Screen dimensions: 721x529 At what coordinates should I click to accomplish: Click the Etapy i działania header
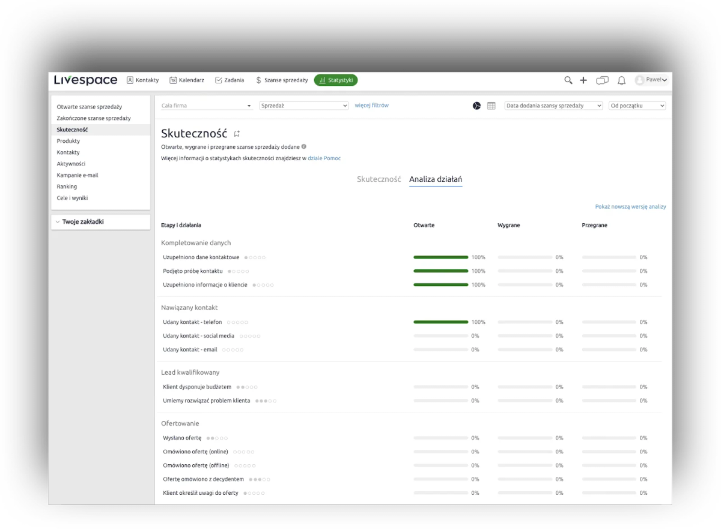point(181,226)
